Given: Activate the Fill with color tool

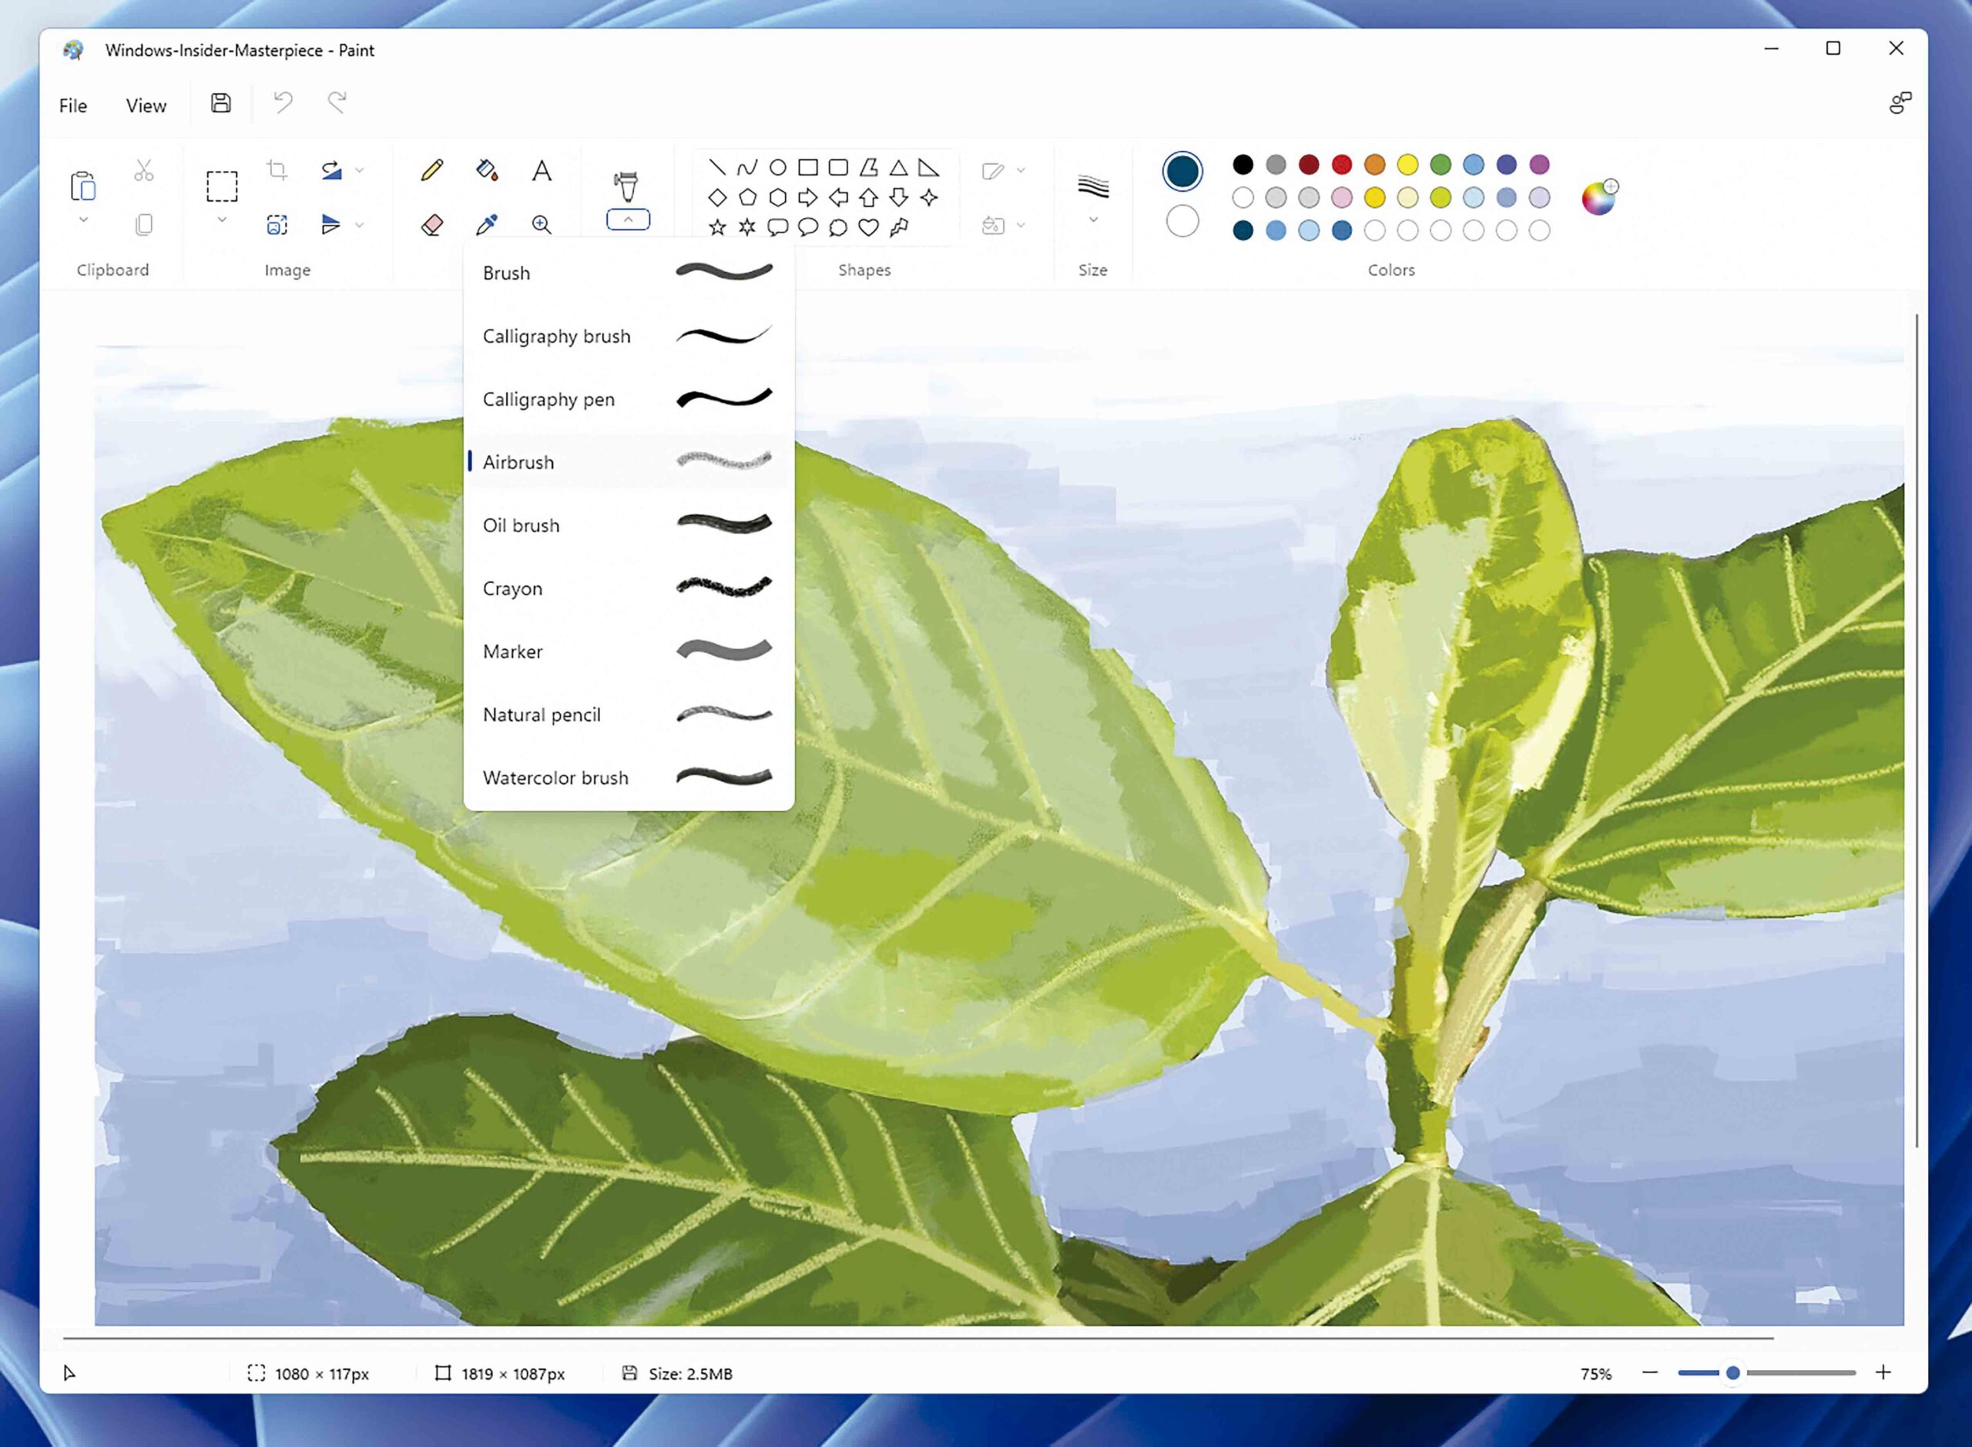Looking at the screenshot, I should tap(485, 171).
